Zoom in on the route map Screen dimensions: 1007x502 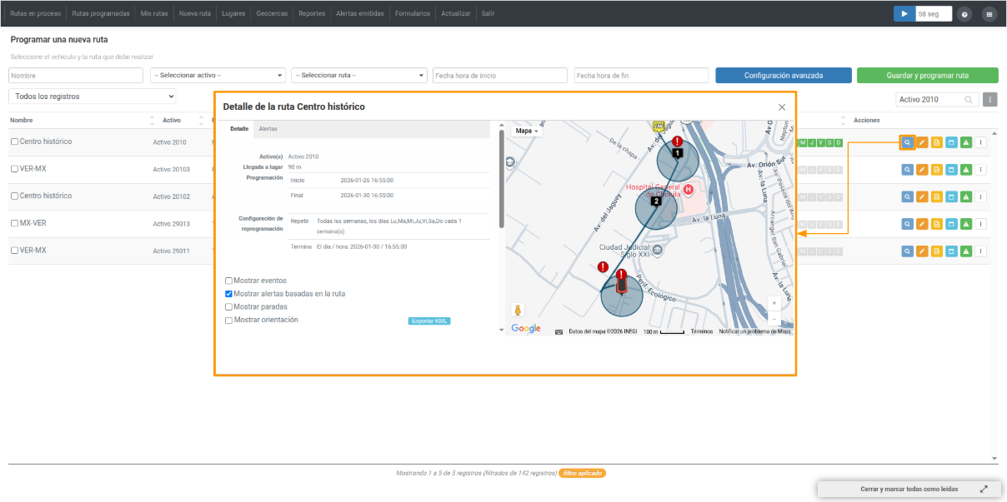pyautogui.click(x=774, y=303)
